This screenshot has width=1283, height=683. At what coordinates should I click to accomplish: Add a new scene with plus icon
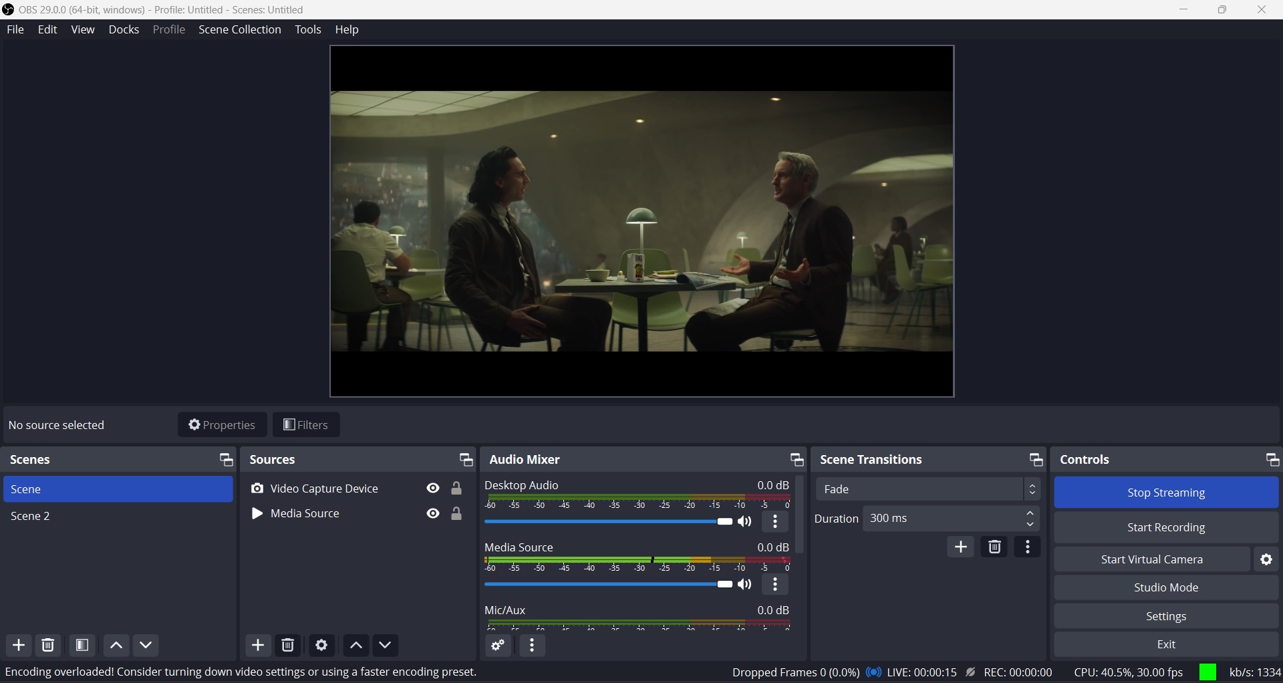pos(19,645)
